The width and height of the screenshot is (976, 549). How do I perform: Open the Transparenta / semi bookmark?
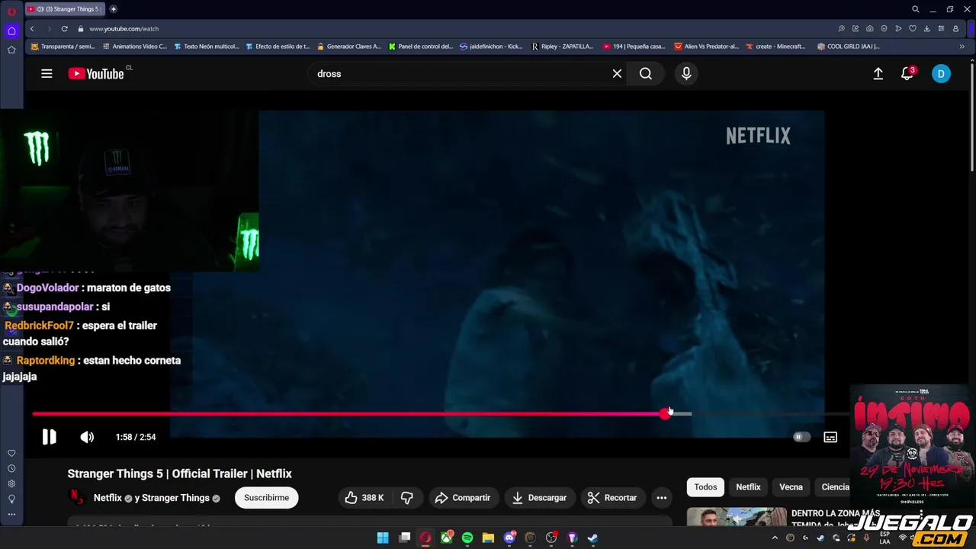tap(63, 47)
